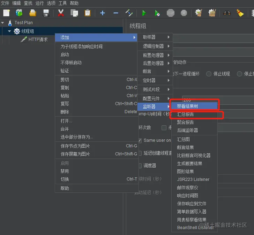
Task: Expand the 逻辑控制器 submenu
Action: click(x=155, y=46)
